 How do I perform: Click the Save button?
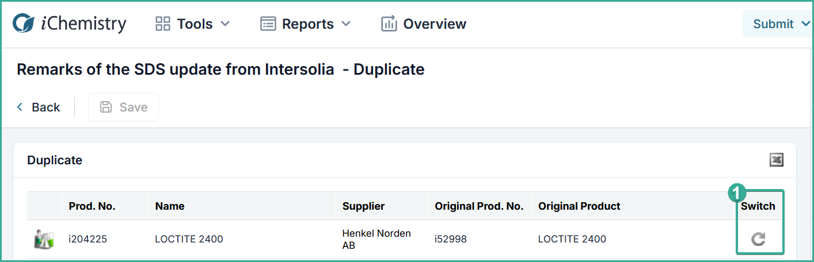pyautogui.click(x=123, y=107)
